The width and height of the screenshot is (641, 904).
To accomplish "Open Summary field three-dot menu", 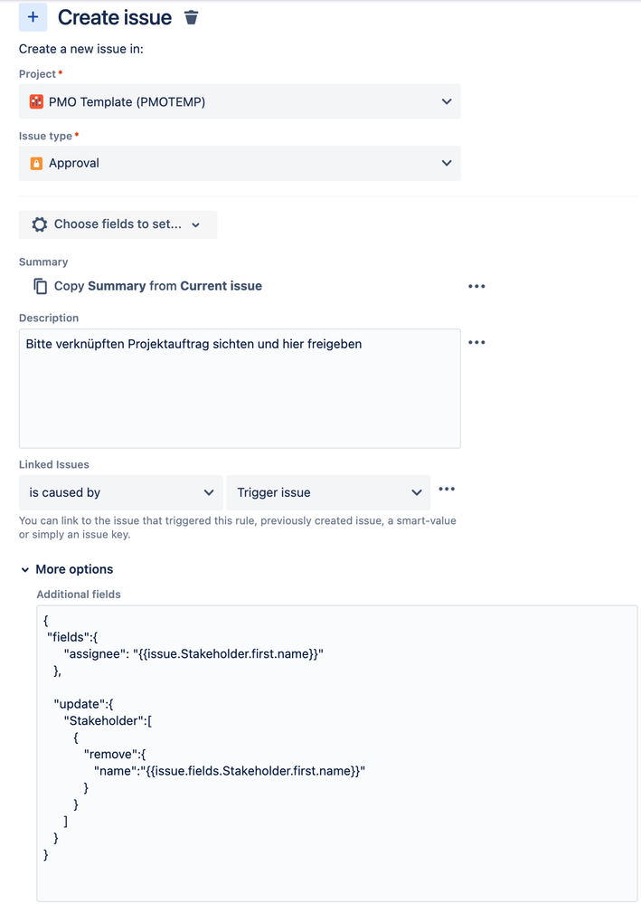I will coord(476,287).
